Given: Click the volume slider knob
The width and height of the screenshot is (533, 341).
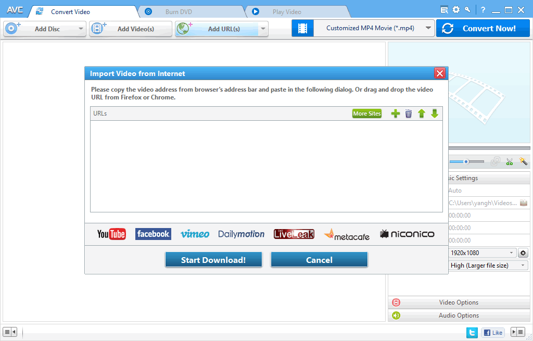Looking at the screenshot, I should (466, 161).
